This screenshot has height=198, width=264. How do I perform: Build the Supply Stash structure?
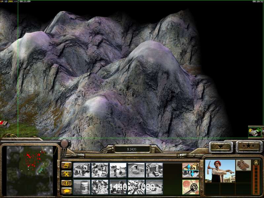pyautogui.click(x=82, y=170)
